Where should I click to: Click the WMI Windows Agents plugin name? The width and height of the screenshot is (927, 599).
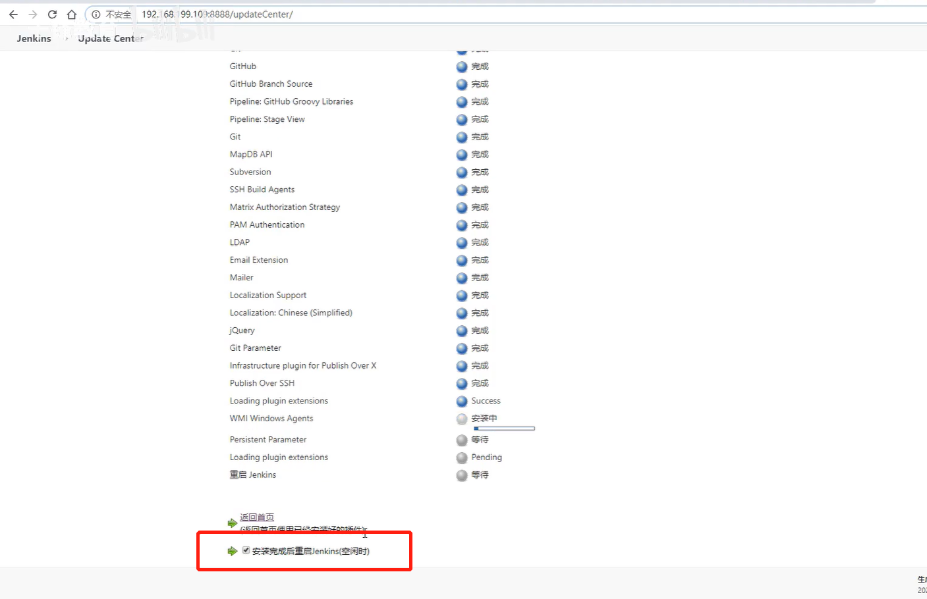271,418
